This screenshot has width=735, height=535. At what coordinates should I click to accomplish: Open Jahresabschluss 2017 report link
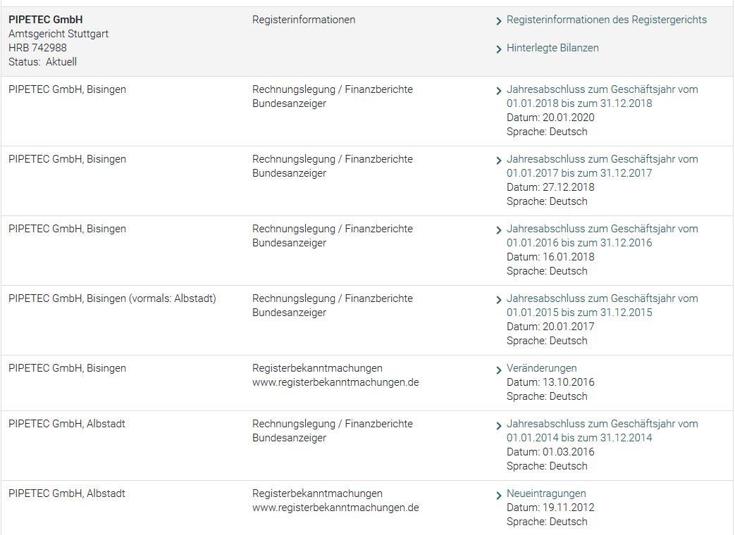coord(603,166)
